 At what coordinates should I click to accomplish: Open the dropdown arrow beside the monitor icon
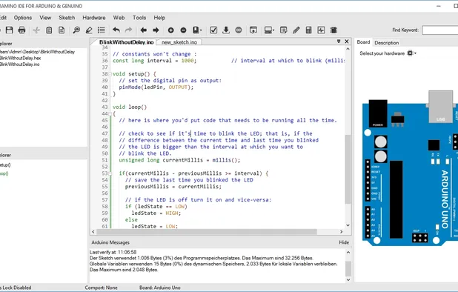coord(273,30)
